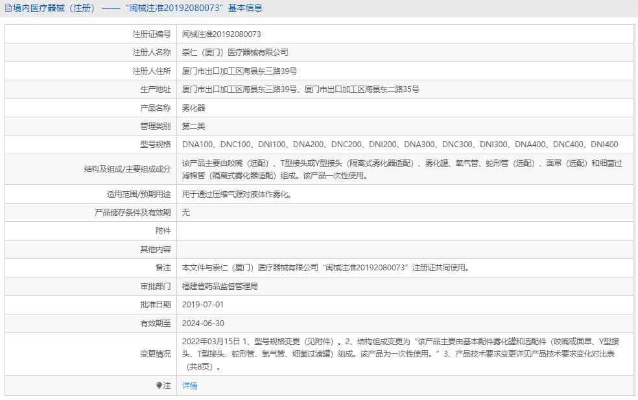Click registrant name 崇仁（厦门）医疗器械有限公司
This screenshot has height=400, width=638.
(235, 53)
